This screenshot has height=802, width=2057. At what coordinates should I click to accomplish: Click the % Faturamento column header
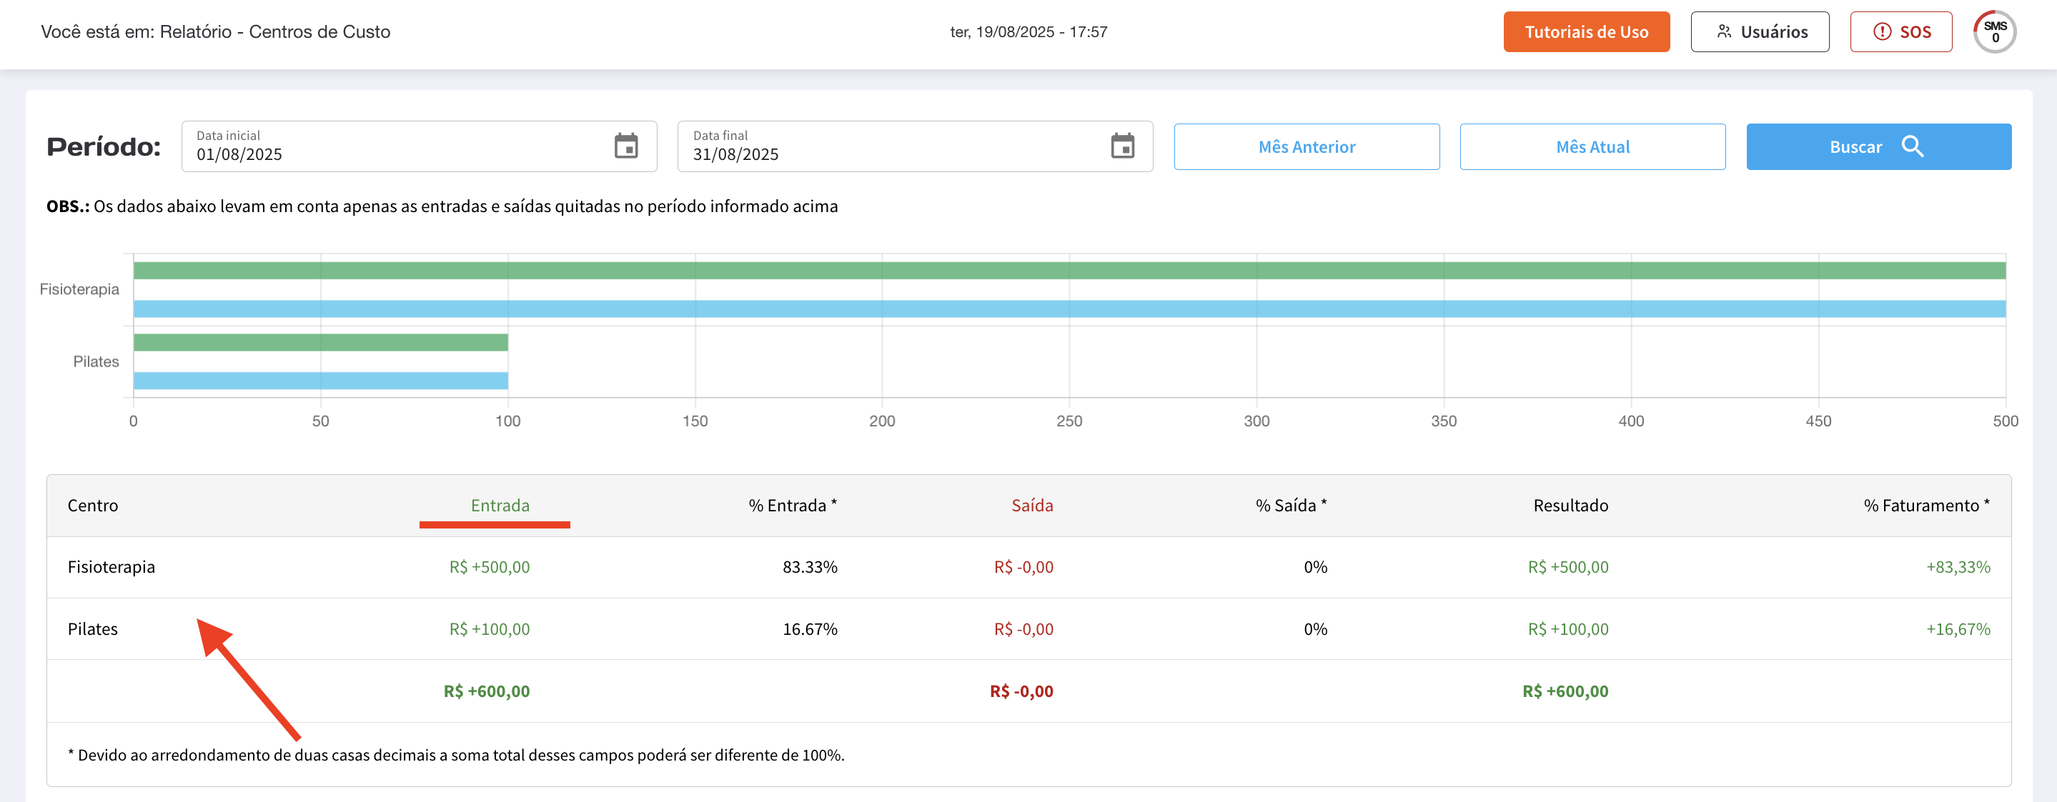click(x=1925, y=505)
